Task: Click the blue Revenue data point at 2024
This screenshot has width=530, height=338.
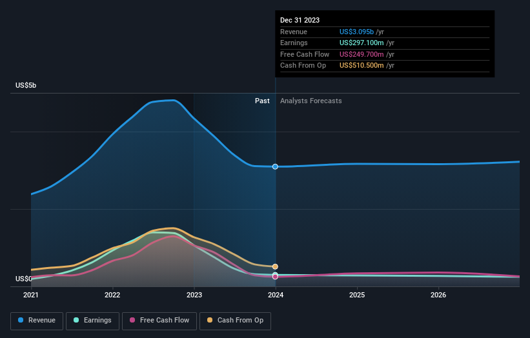Action: (x=275, y=166)
